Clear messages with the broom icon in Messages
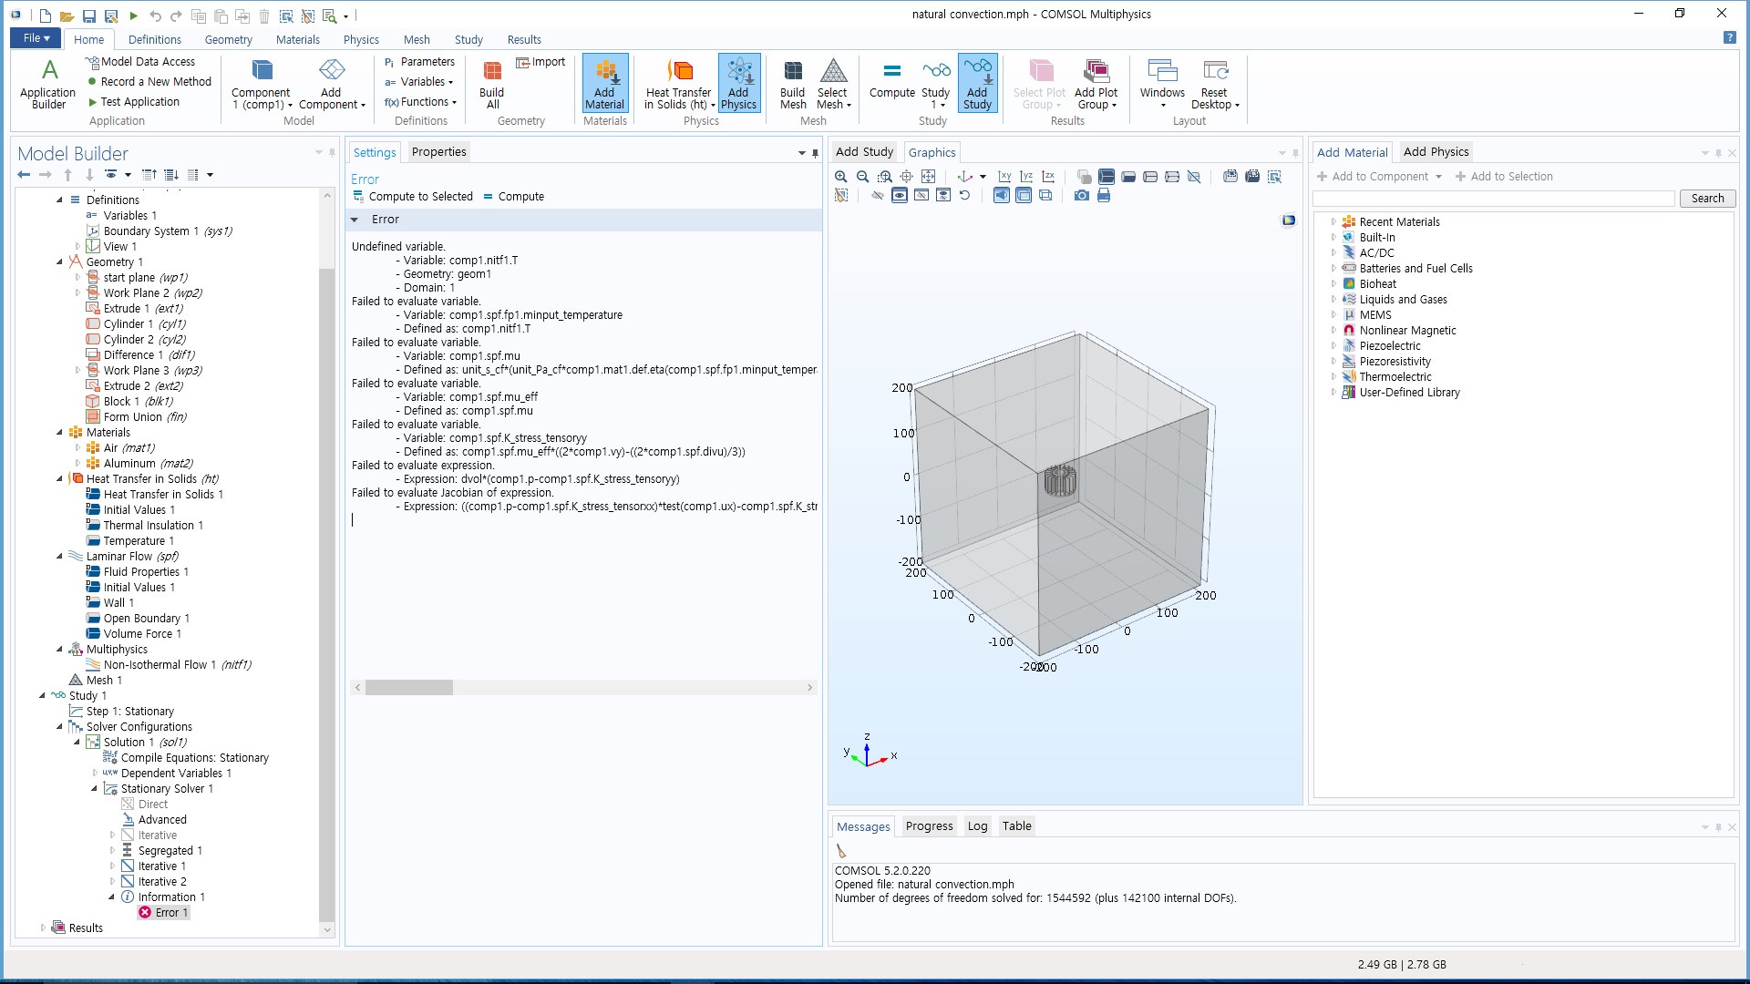 click(841, 851)
